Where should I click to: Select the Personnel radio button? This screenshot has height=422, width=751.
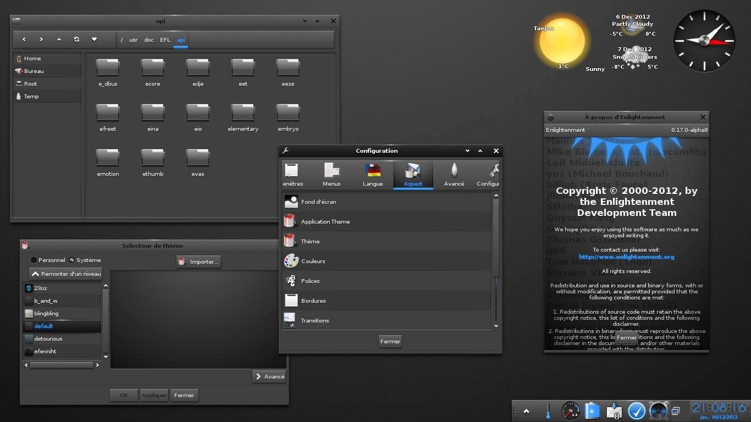(x=34, y=260)
